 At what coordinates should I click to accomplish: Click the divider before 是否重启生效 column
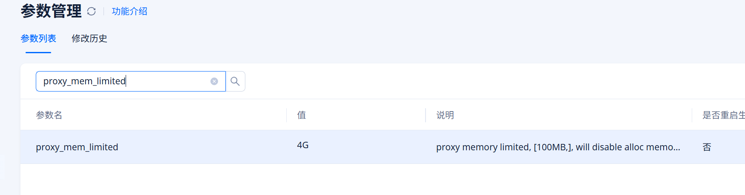click(x=692, y=115)
